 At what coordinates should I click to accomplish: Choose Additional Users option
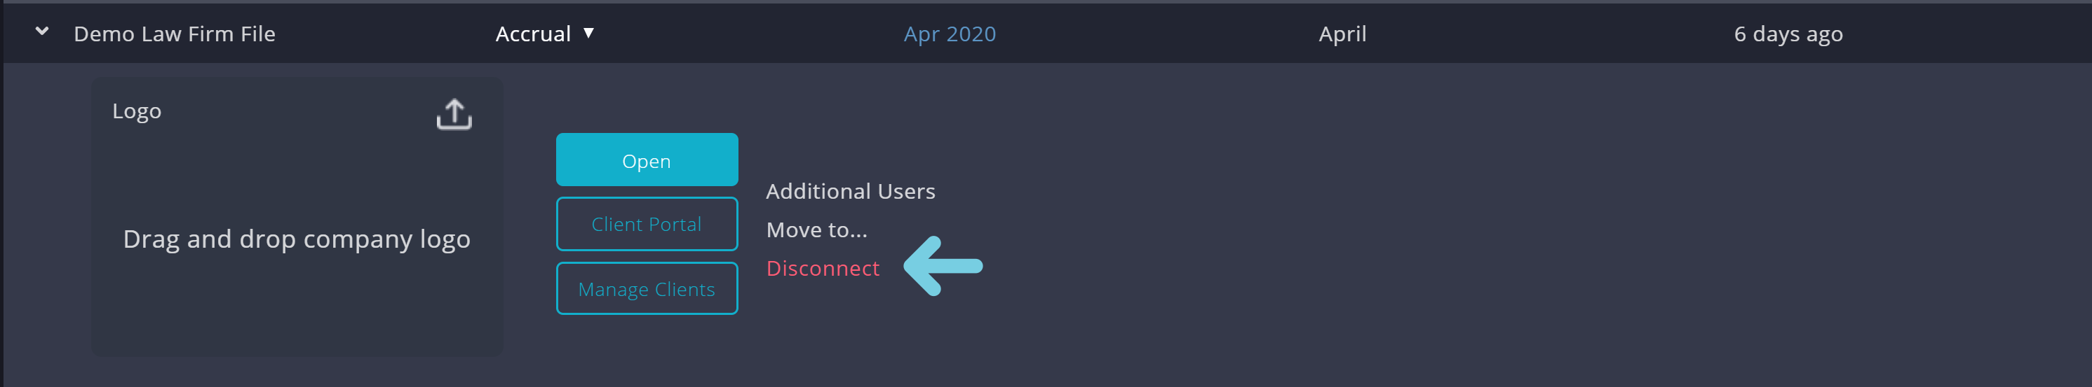(x=850, y=191)
